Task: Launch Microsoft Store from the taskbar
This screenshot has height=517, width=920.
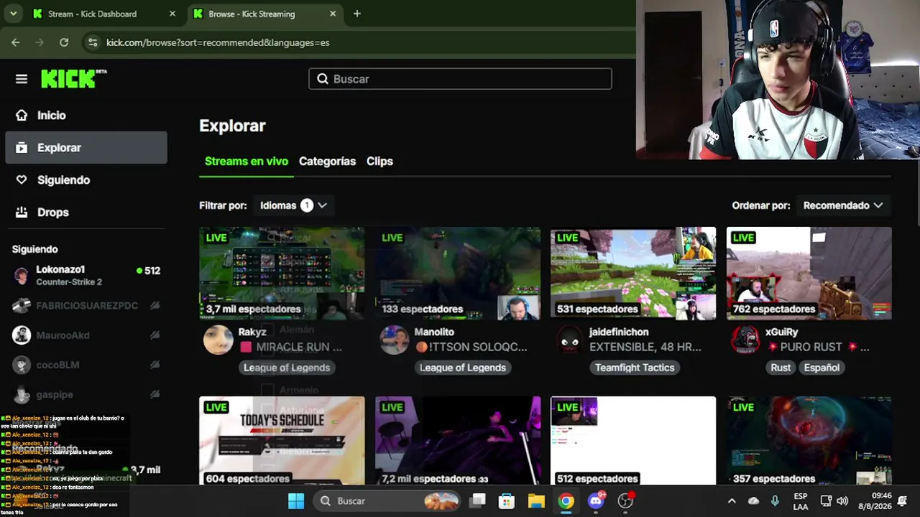Action: [x=507, y=501]
